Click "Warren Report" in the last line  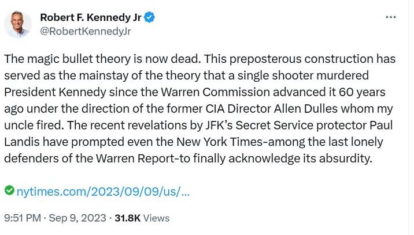[128, 158]
